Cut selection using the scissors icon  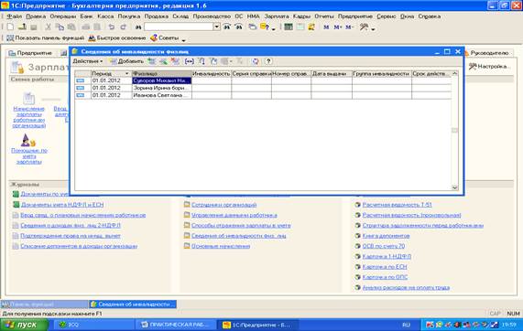pyautogui.click(x=48, y=27)
